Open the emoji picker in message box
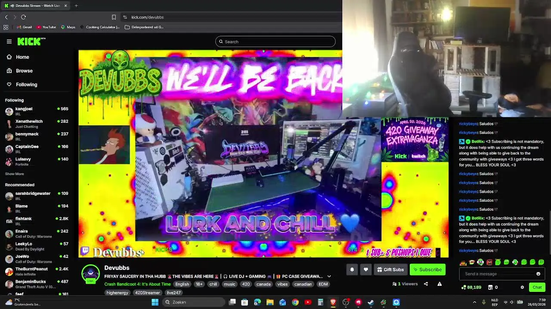551x309 pixels. [x=538, y=274]
